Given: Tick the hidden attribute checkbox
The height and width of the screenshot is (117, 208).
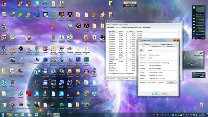Looking at the screenshot, I should tap(158, 83).
